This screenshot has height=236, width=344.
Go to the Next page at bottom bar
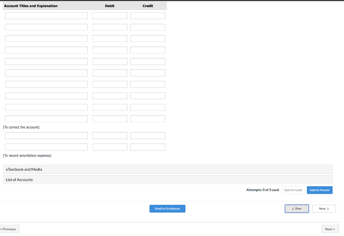coord(330,229)
